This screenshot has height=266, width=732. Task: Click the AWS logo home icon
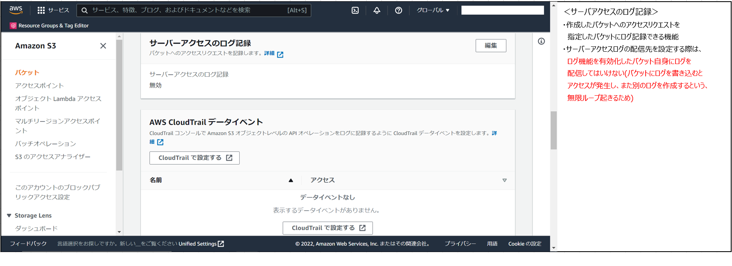click(x=16, y=10)
